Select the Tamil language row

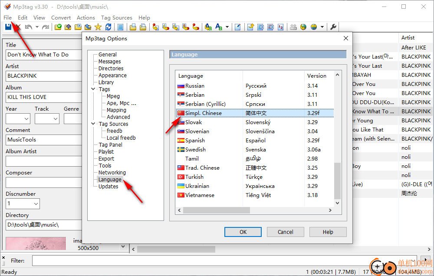click(255, 159)
